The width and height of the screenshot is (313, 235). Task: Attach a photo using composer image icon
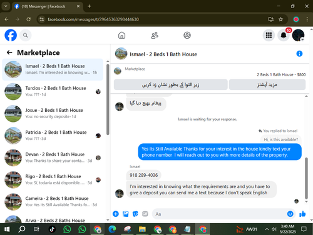click(125, 214)
